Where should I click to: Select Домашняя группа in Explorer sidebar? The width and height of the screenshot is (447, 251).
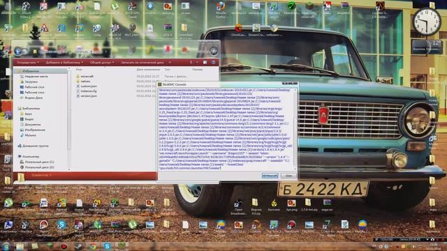[33, 146]
